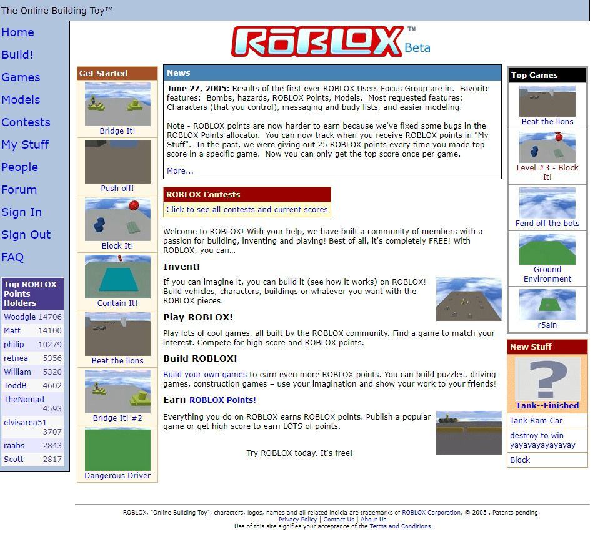Select the Block It! preview image
The width and height of the screenshot is (600, 537).
(x=117, y=219)
